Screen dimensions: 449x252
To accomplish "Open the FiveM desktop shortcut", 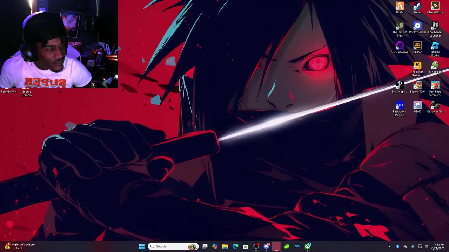I will coord(400,8).
